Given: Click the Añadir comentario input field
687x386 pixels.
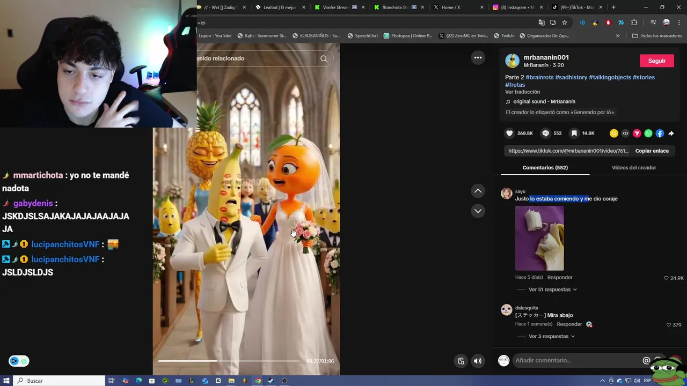Looking at the screenshot, I should [576, 361].
